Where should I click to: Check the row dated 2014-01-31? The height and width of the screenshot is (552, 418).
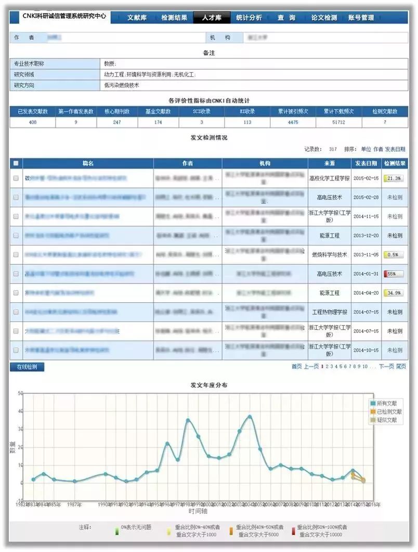click(16, 274)
